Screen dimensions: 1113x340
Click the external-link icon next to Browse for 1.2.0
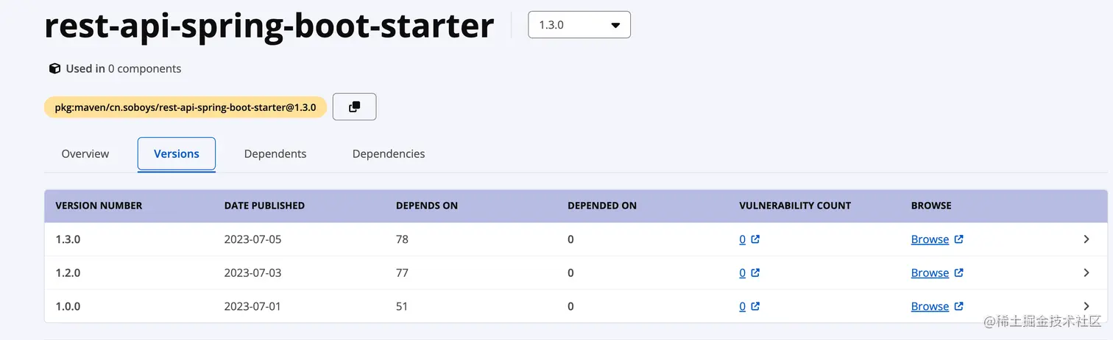click(x=958, y=272)
